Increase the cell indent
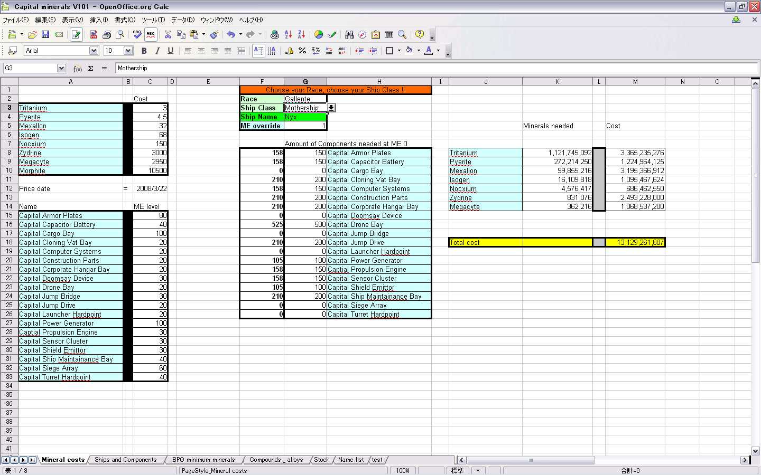This screenshot has height=475, width=761. (373, 51)
